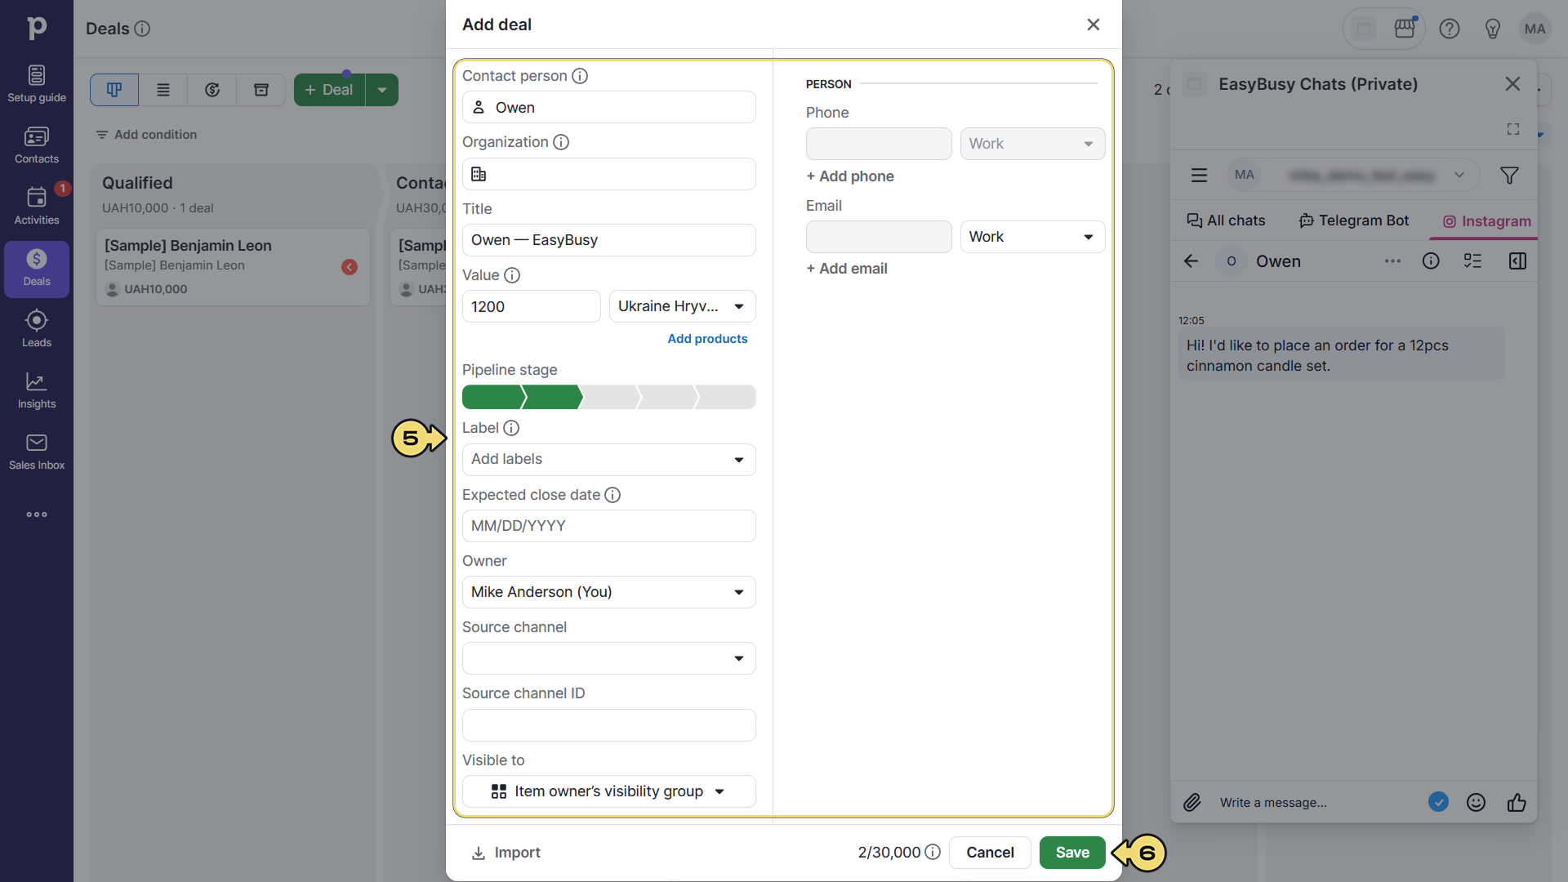Open the forecast view icon
Viewport: 1568px width, 882px height.
[212, 90]
